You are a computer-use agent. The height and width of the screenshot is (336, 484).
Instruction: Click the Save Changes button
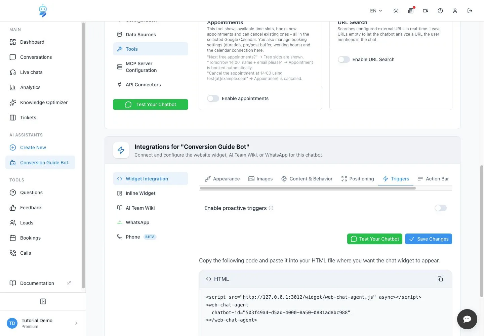tap(429, 239)
